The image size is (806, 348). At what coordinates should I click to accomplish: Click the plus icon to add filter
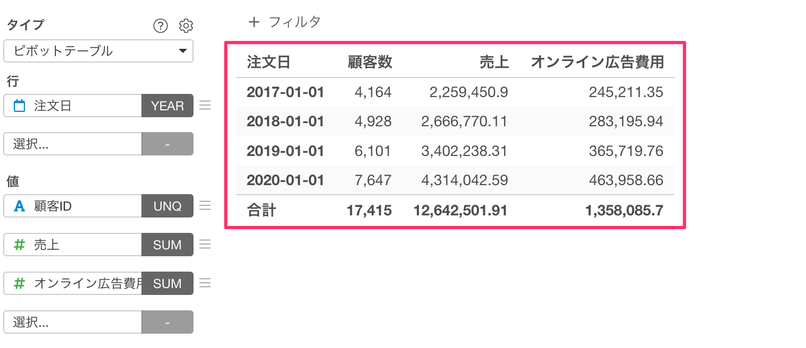pos(254,22)
